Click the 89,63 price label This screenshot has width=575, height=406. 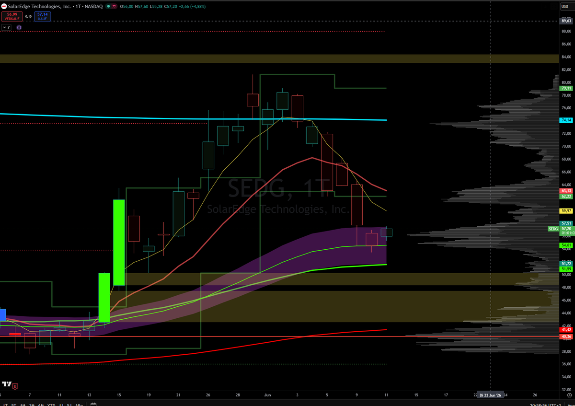(x=566, y=20)
